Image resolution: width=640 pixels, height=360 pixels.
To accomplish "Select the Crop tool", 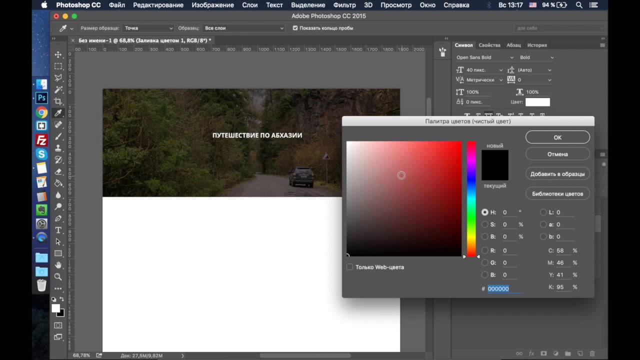I will coord(58,101).
